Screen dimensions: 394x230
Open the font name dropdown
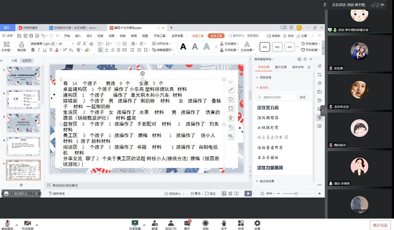pyautogui.click(x=57, y=44)
